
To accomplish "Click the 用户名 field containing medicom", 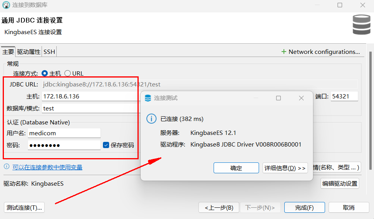I will pos(64,133).
